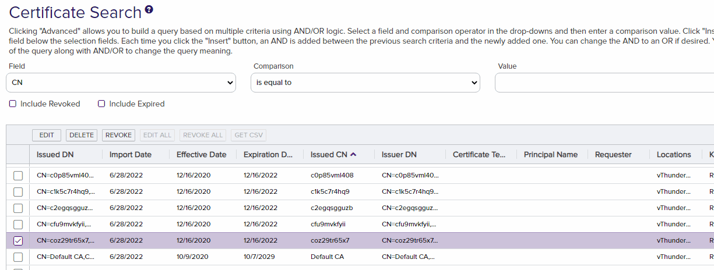The image size is (714, 270).
Task: Sort by the Principal Name column
Action: coord(550,155)
